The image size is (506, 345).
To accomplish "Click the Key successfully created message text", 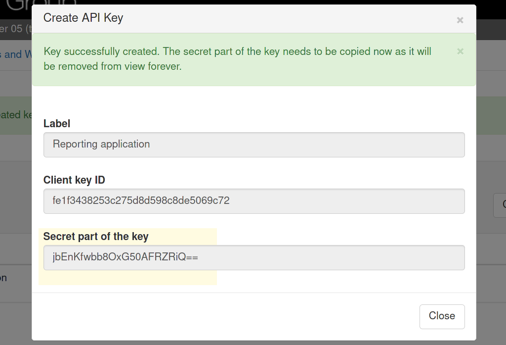I will tap(198, 51).
